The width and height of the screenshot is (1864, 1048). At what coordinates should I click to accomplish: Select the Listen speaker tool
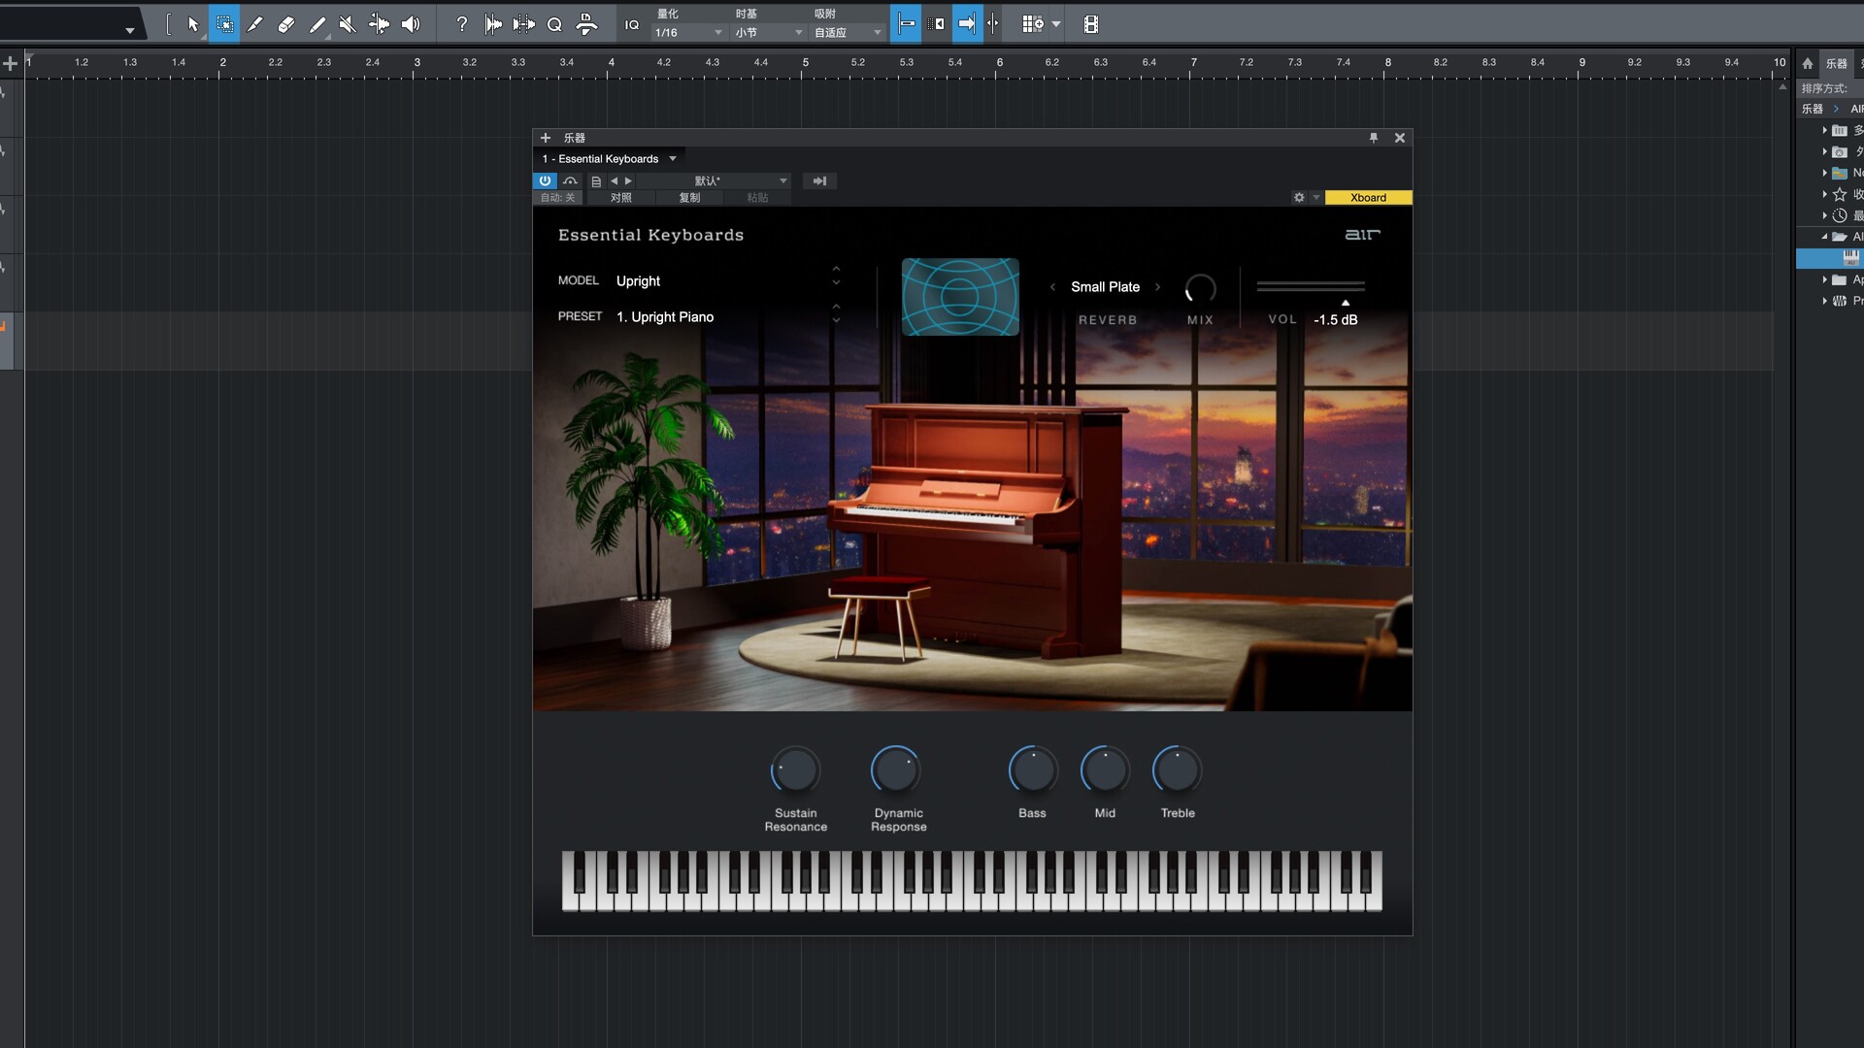tap(411, 24)
